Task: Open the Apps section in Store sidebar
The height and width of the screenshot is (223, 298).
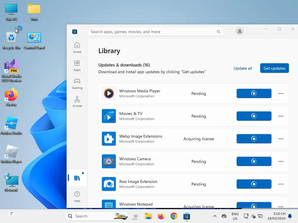Action: [x=77, y=66]
